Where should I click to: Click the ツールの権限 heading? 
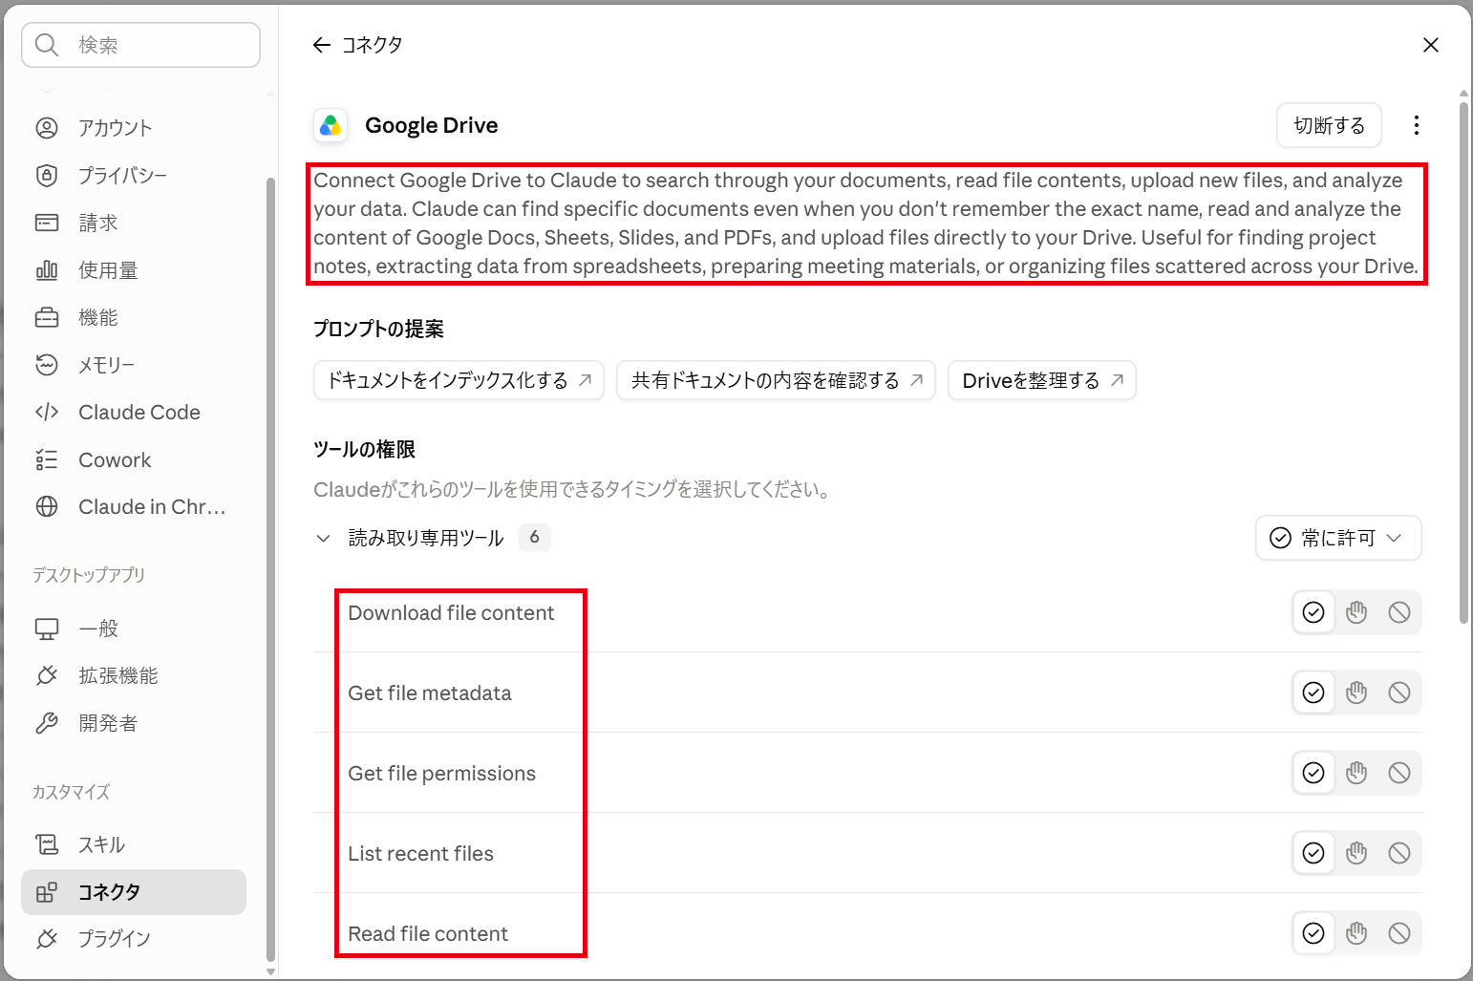365,449
